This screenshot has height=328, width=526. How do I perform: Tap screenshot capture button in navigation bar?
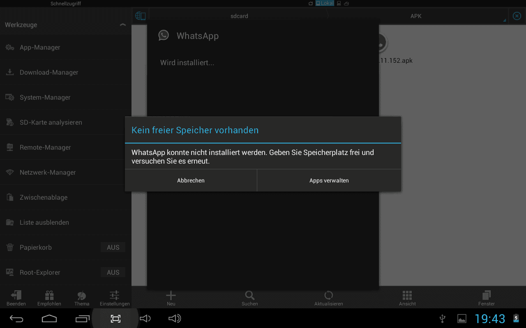click(115, 319)
